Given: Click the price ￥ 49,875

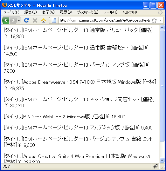Looking at the screenshot, I should (14, 89).
